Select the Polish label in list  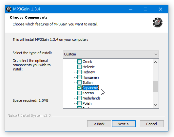(87, 103)
